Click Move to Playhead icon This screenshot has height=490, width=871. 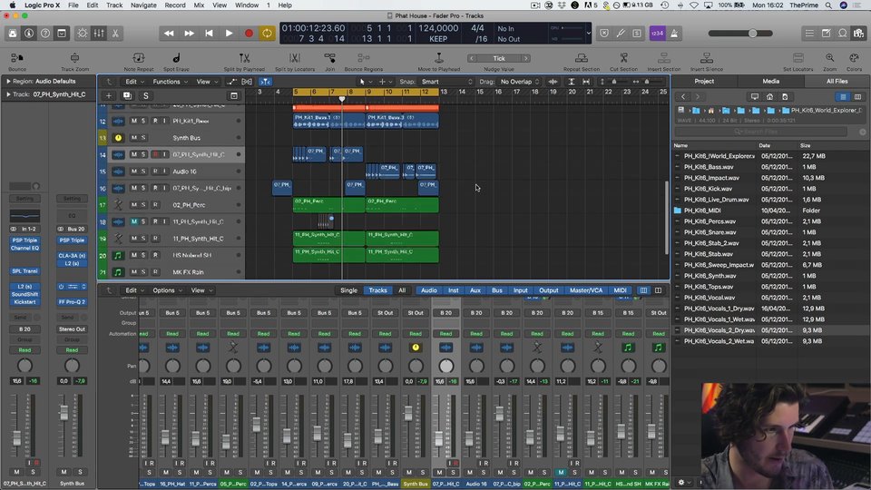click(439, 58)
